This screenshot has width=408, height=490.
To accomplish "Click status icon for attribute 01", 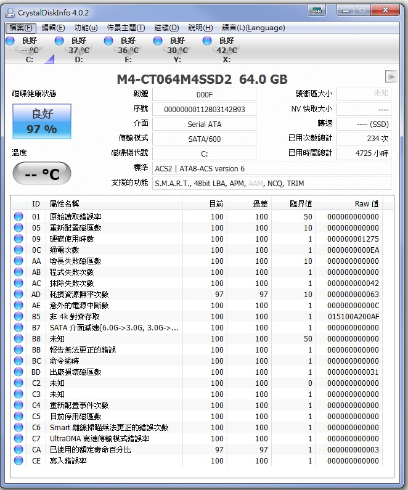I will pyautogui.click(x=18, y=216).
